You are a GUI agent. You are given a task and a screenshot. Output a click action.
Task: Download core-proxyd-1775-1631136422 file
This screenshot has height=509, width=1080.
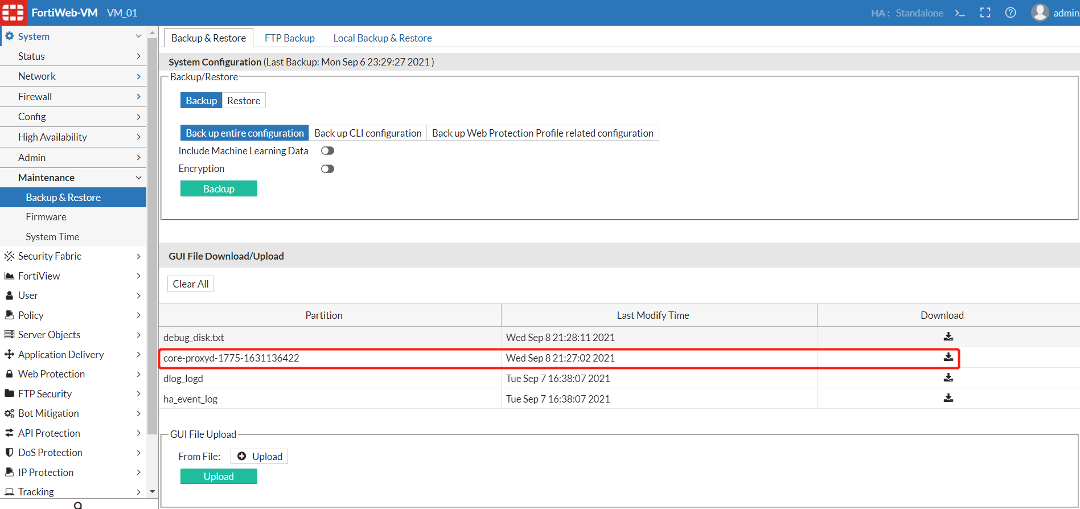click(948, 358)
